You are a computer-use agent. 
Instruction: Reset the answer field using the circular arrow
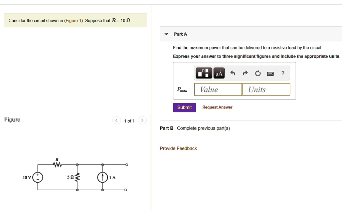coord(258,73)
